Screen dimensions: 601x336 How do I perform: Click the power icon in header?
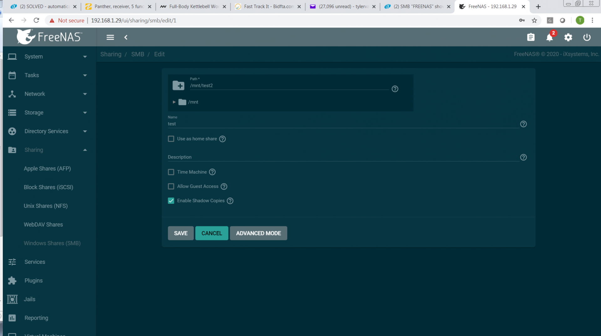(587, 37)
